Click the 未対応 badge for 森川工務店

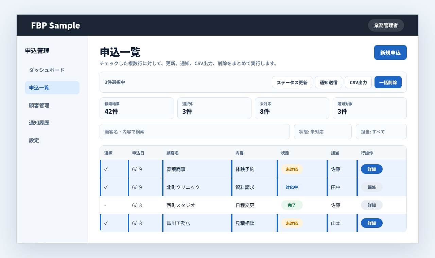pyautogui.click(x=292, y=223)
